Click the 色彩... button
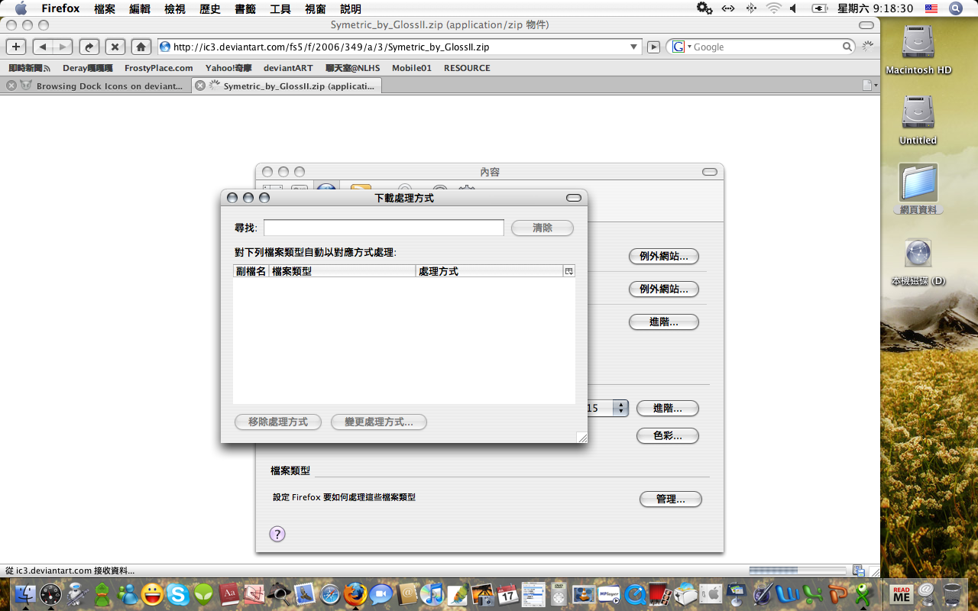Image resolution: width=978 pixels, height=611 pixels. point(668,435)
